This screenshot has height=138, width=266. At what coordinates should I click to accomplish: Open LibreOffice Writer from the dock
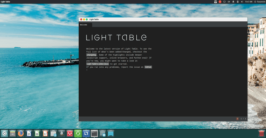29,134
